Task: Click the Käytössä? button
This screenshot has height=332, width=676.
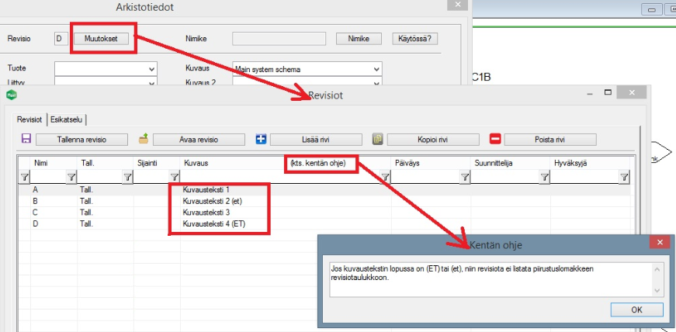Action: coord(414,39)
